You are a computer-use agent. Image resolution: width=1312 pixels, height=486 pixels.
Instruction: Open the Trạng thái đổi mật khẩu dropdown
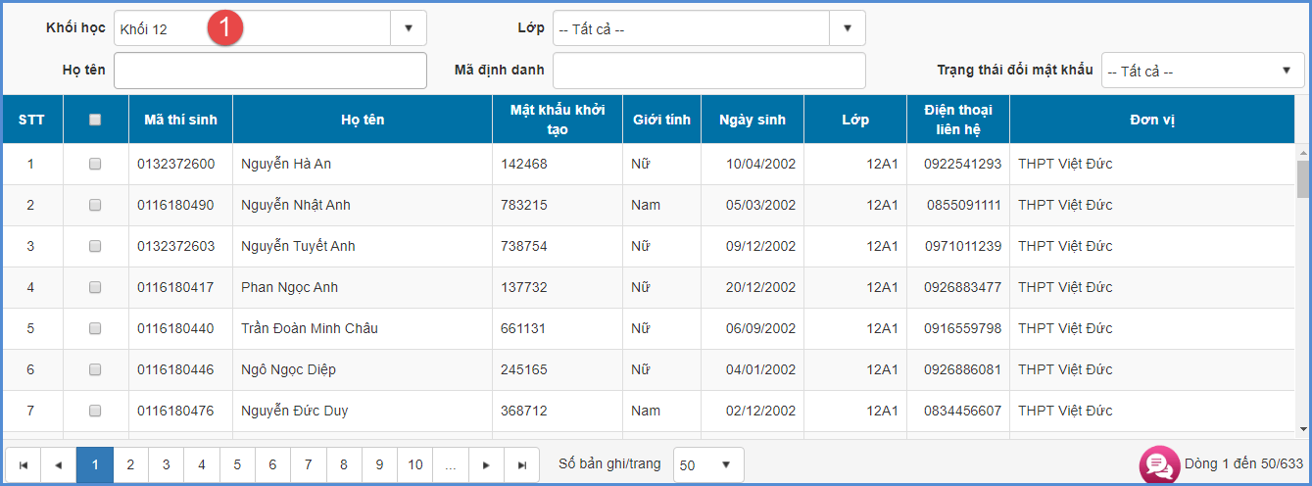click(x=1286, y=71)
